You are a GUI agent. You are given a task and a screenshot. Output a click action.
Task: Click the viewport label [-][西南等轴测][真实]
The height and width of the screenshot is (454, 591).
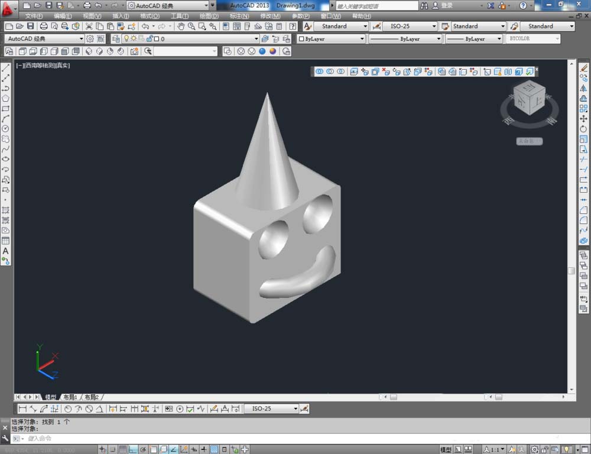pos(43,65)
